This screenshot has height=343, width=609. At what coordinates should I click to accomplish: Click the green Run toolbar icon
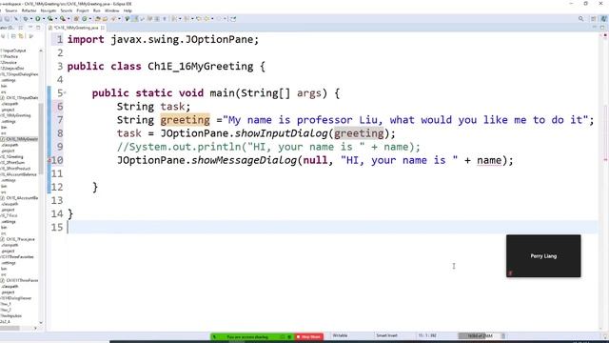click(38, 19)
